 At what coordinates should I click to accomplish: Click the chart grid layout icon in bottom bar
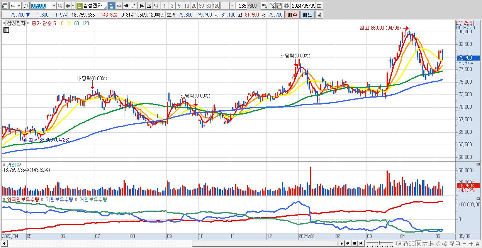pos(399,244)
